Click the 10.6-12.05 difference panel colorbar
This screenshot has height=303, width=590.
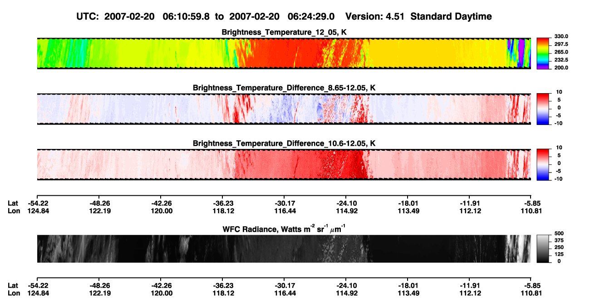pos(543,164)
